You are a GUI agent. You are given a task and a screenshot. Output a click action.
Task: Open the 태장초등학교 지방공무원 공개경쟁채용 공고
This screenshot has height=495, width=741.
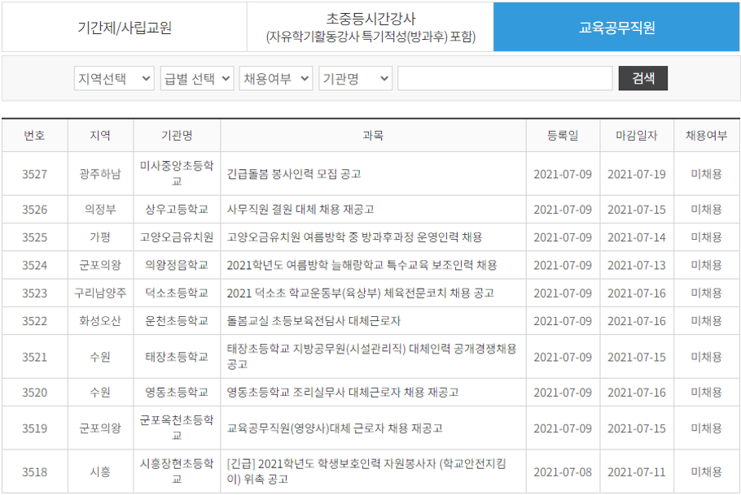(x=366, y=354)
